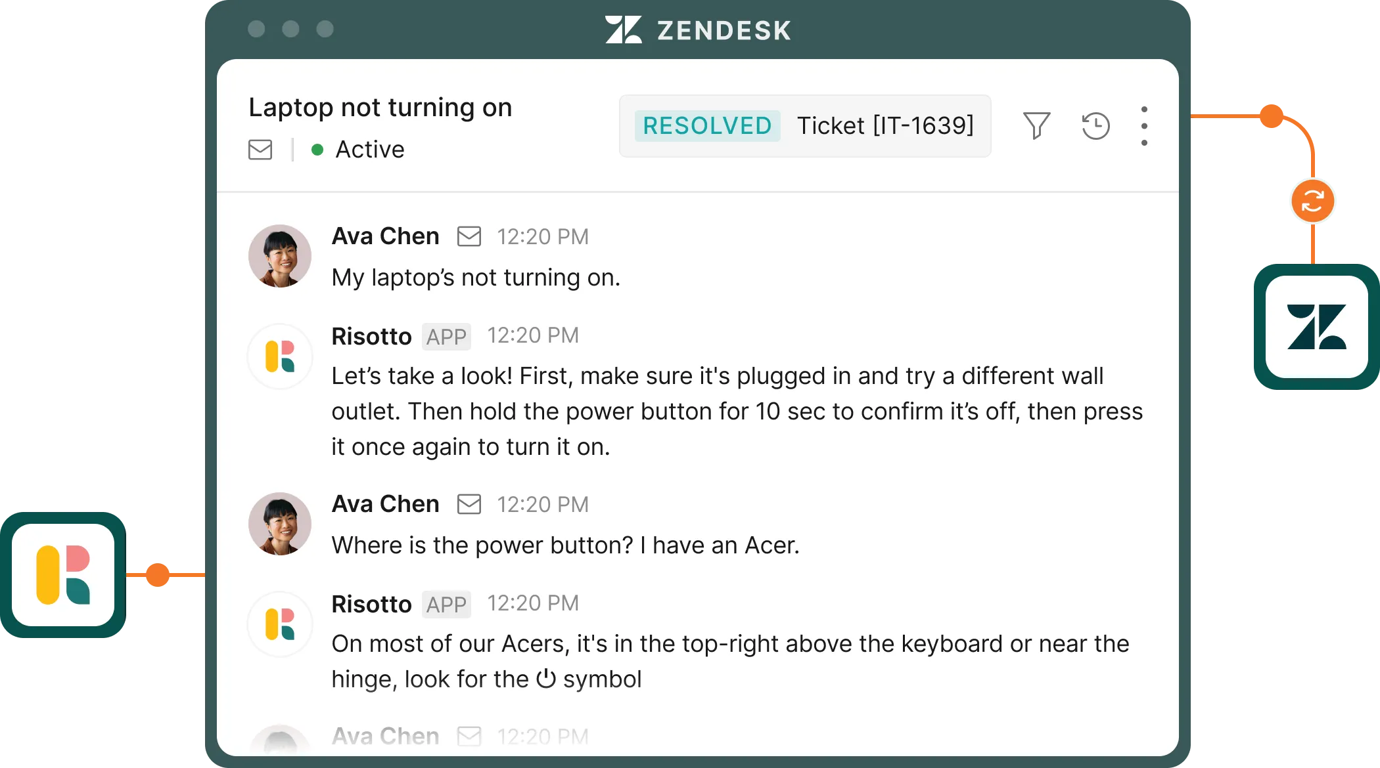This screenshot has height=768, width=1380.
Task: Select the 'Laptop not turning on' ticket title
Action: click(380, 108)
